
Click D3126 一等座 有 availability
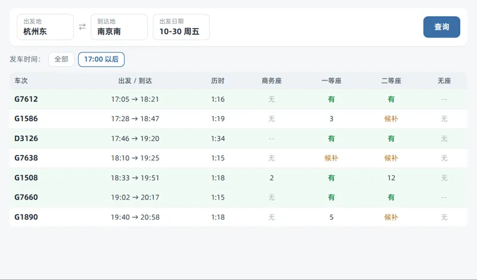(332, 138)
